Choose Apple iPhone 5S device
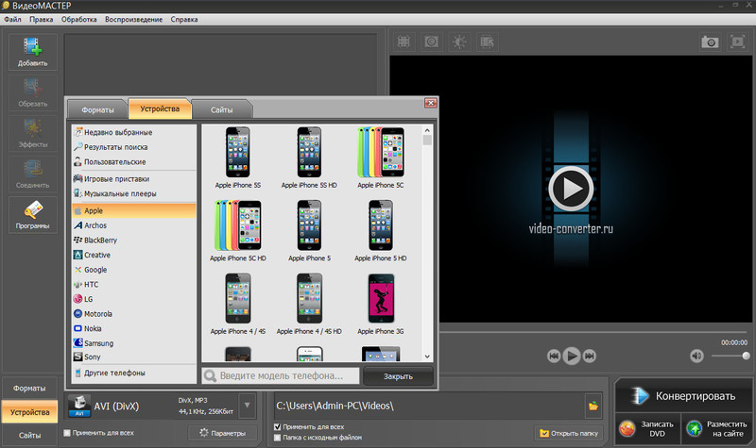Image resolution: width=756 pixels, height=448 pixels. point(238,158)
